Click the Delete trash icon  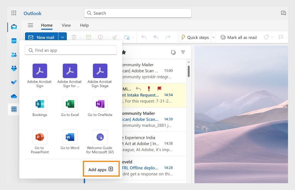tap(74, 37)
